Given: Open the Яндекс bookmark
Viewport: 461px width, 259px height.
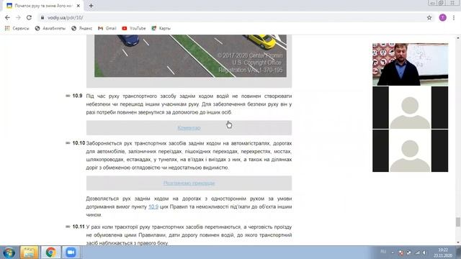Looking at the screenshot, I should coord(81,28).
